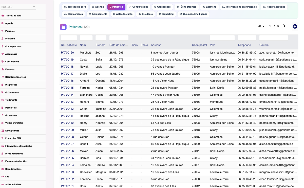Click the Blocs opératoires sidebar icon

click(3, 154)
